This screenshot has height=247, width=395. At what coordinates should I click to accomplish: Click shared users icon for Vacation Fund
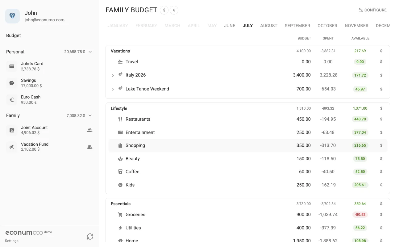(x=90, y=147)
